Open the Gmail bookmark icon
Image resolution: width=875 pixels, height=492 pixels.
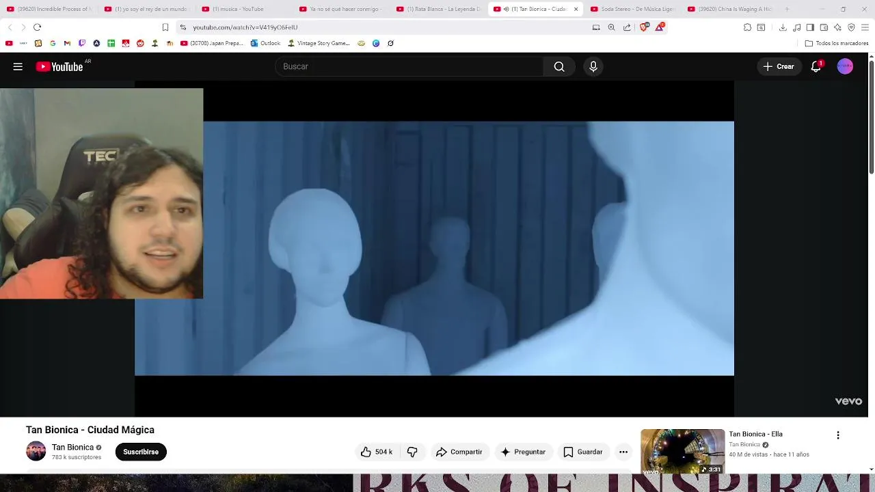[67, 43]
